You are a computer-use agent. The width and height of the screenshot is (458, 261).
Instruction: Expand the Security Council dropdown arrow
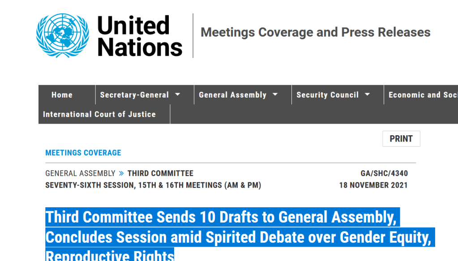pos(368,94)
